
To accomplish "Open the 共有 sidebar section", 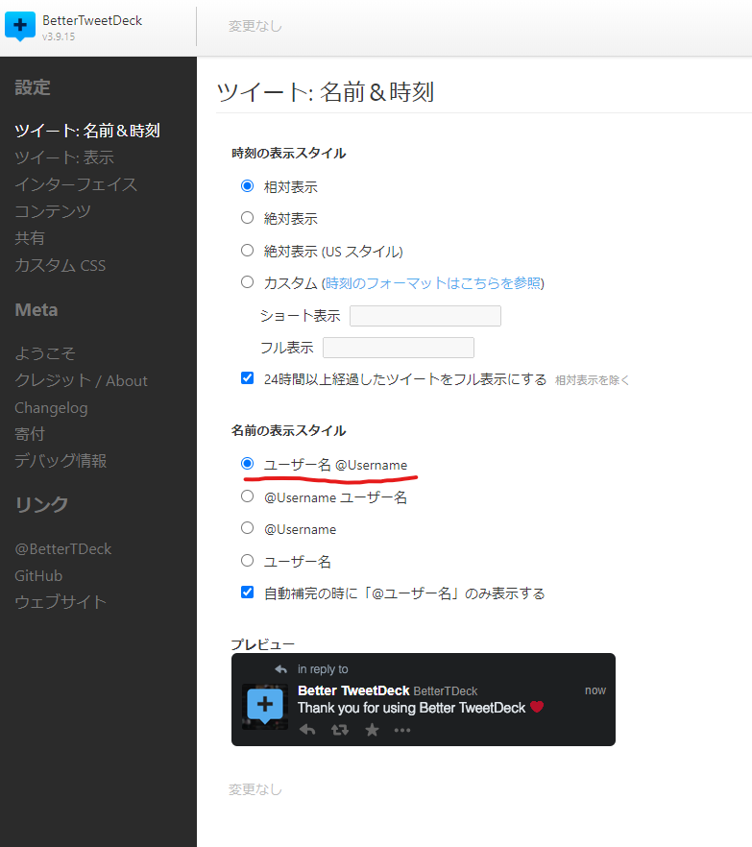I will pos(30,238).
